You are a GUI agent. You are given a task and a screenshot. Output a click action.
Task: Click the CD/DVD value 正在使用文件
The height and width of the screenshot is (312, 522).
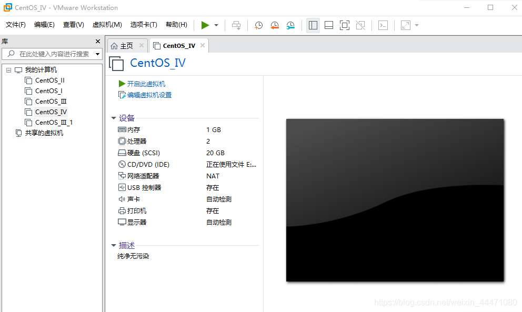point(231,164)
